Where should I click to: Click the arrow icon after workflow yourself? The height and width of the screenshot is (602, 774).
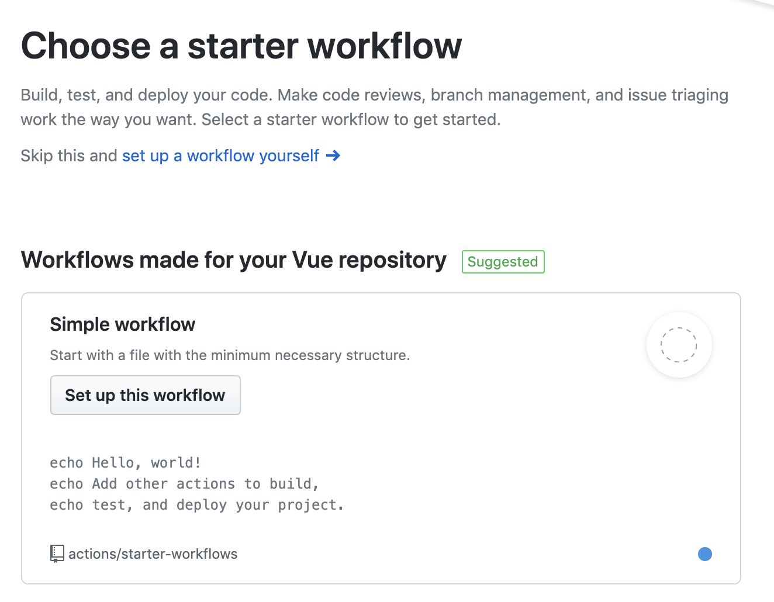333,155
